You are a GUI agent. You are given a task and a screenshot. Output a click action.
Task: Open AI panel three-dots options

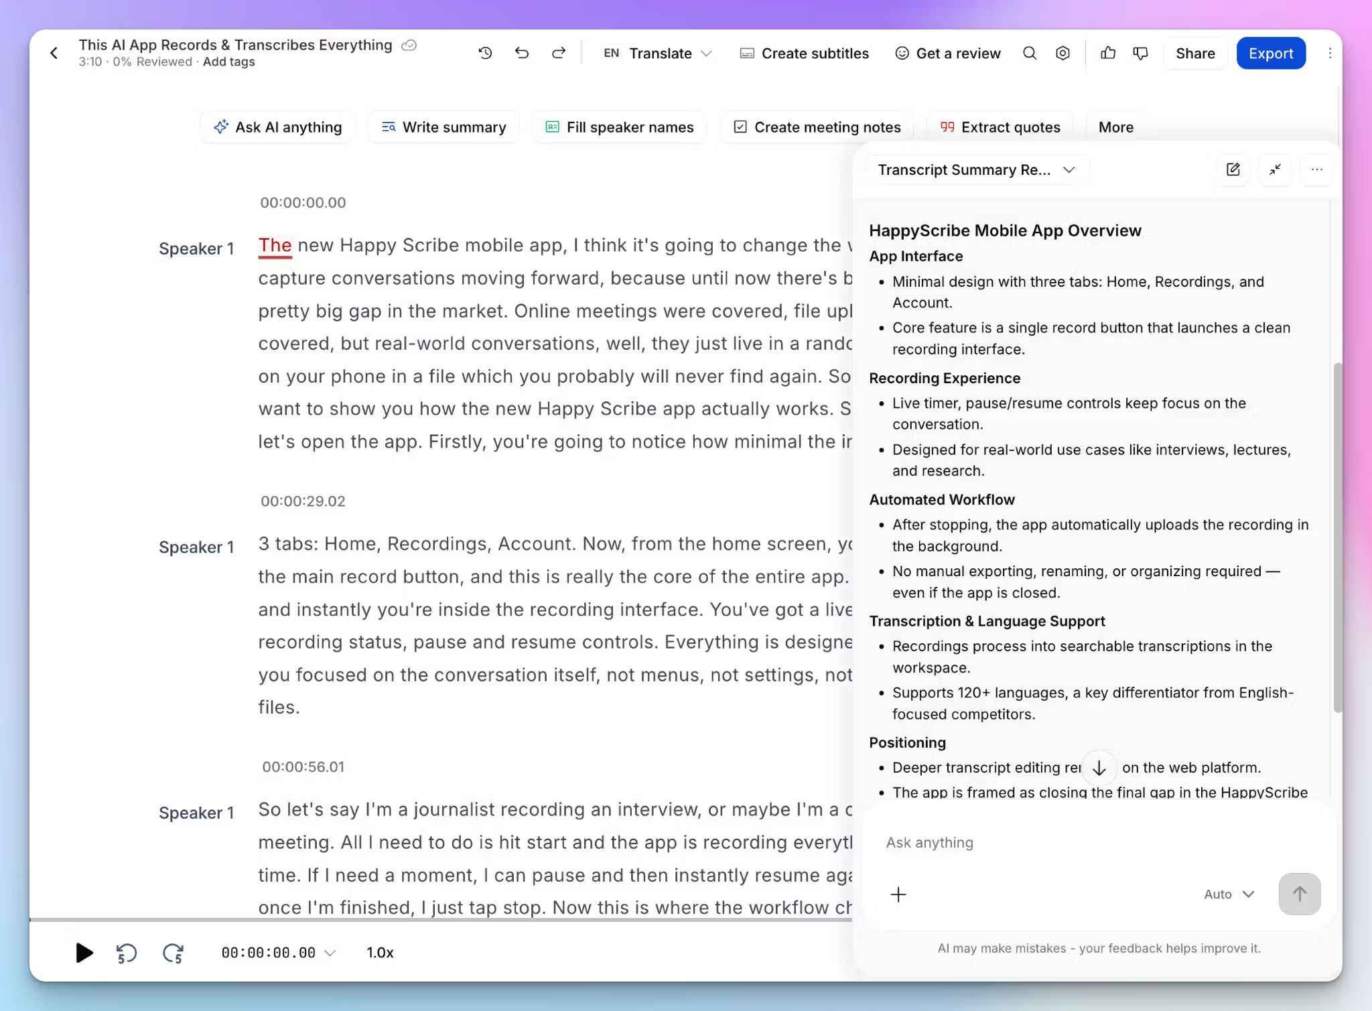1316,170
